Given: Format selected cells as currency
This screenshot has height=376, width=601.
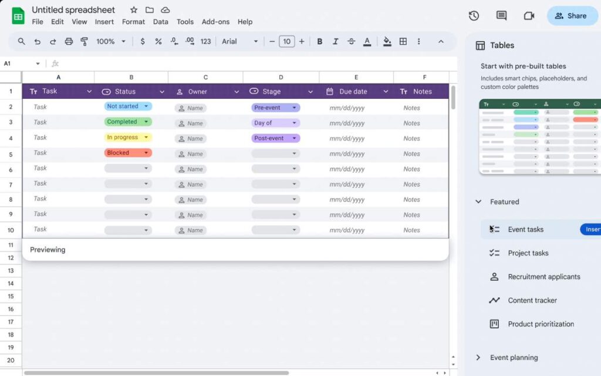Looking at the screenshot, I should [143, 42].
